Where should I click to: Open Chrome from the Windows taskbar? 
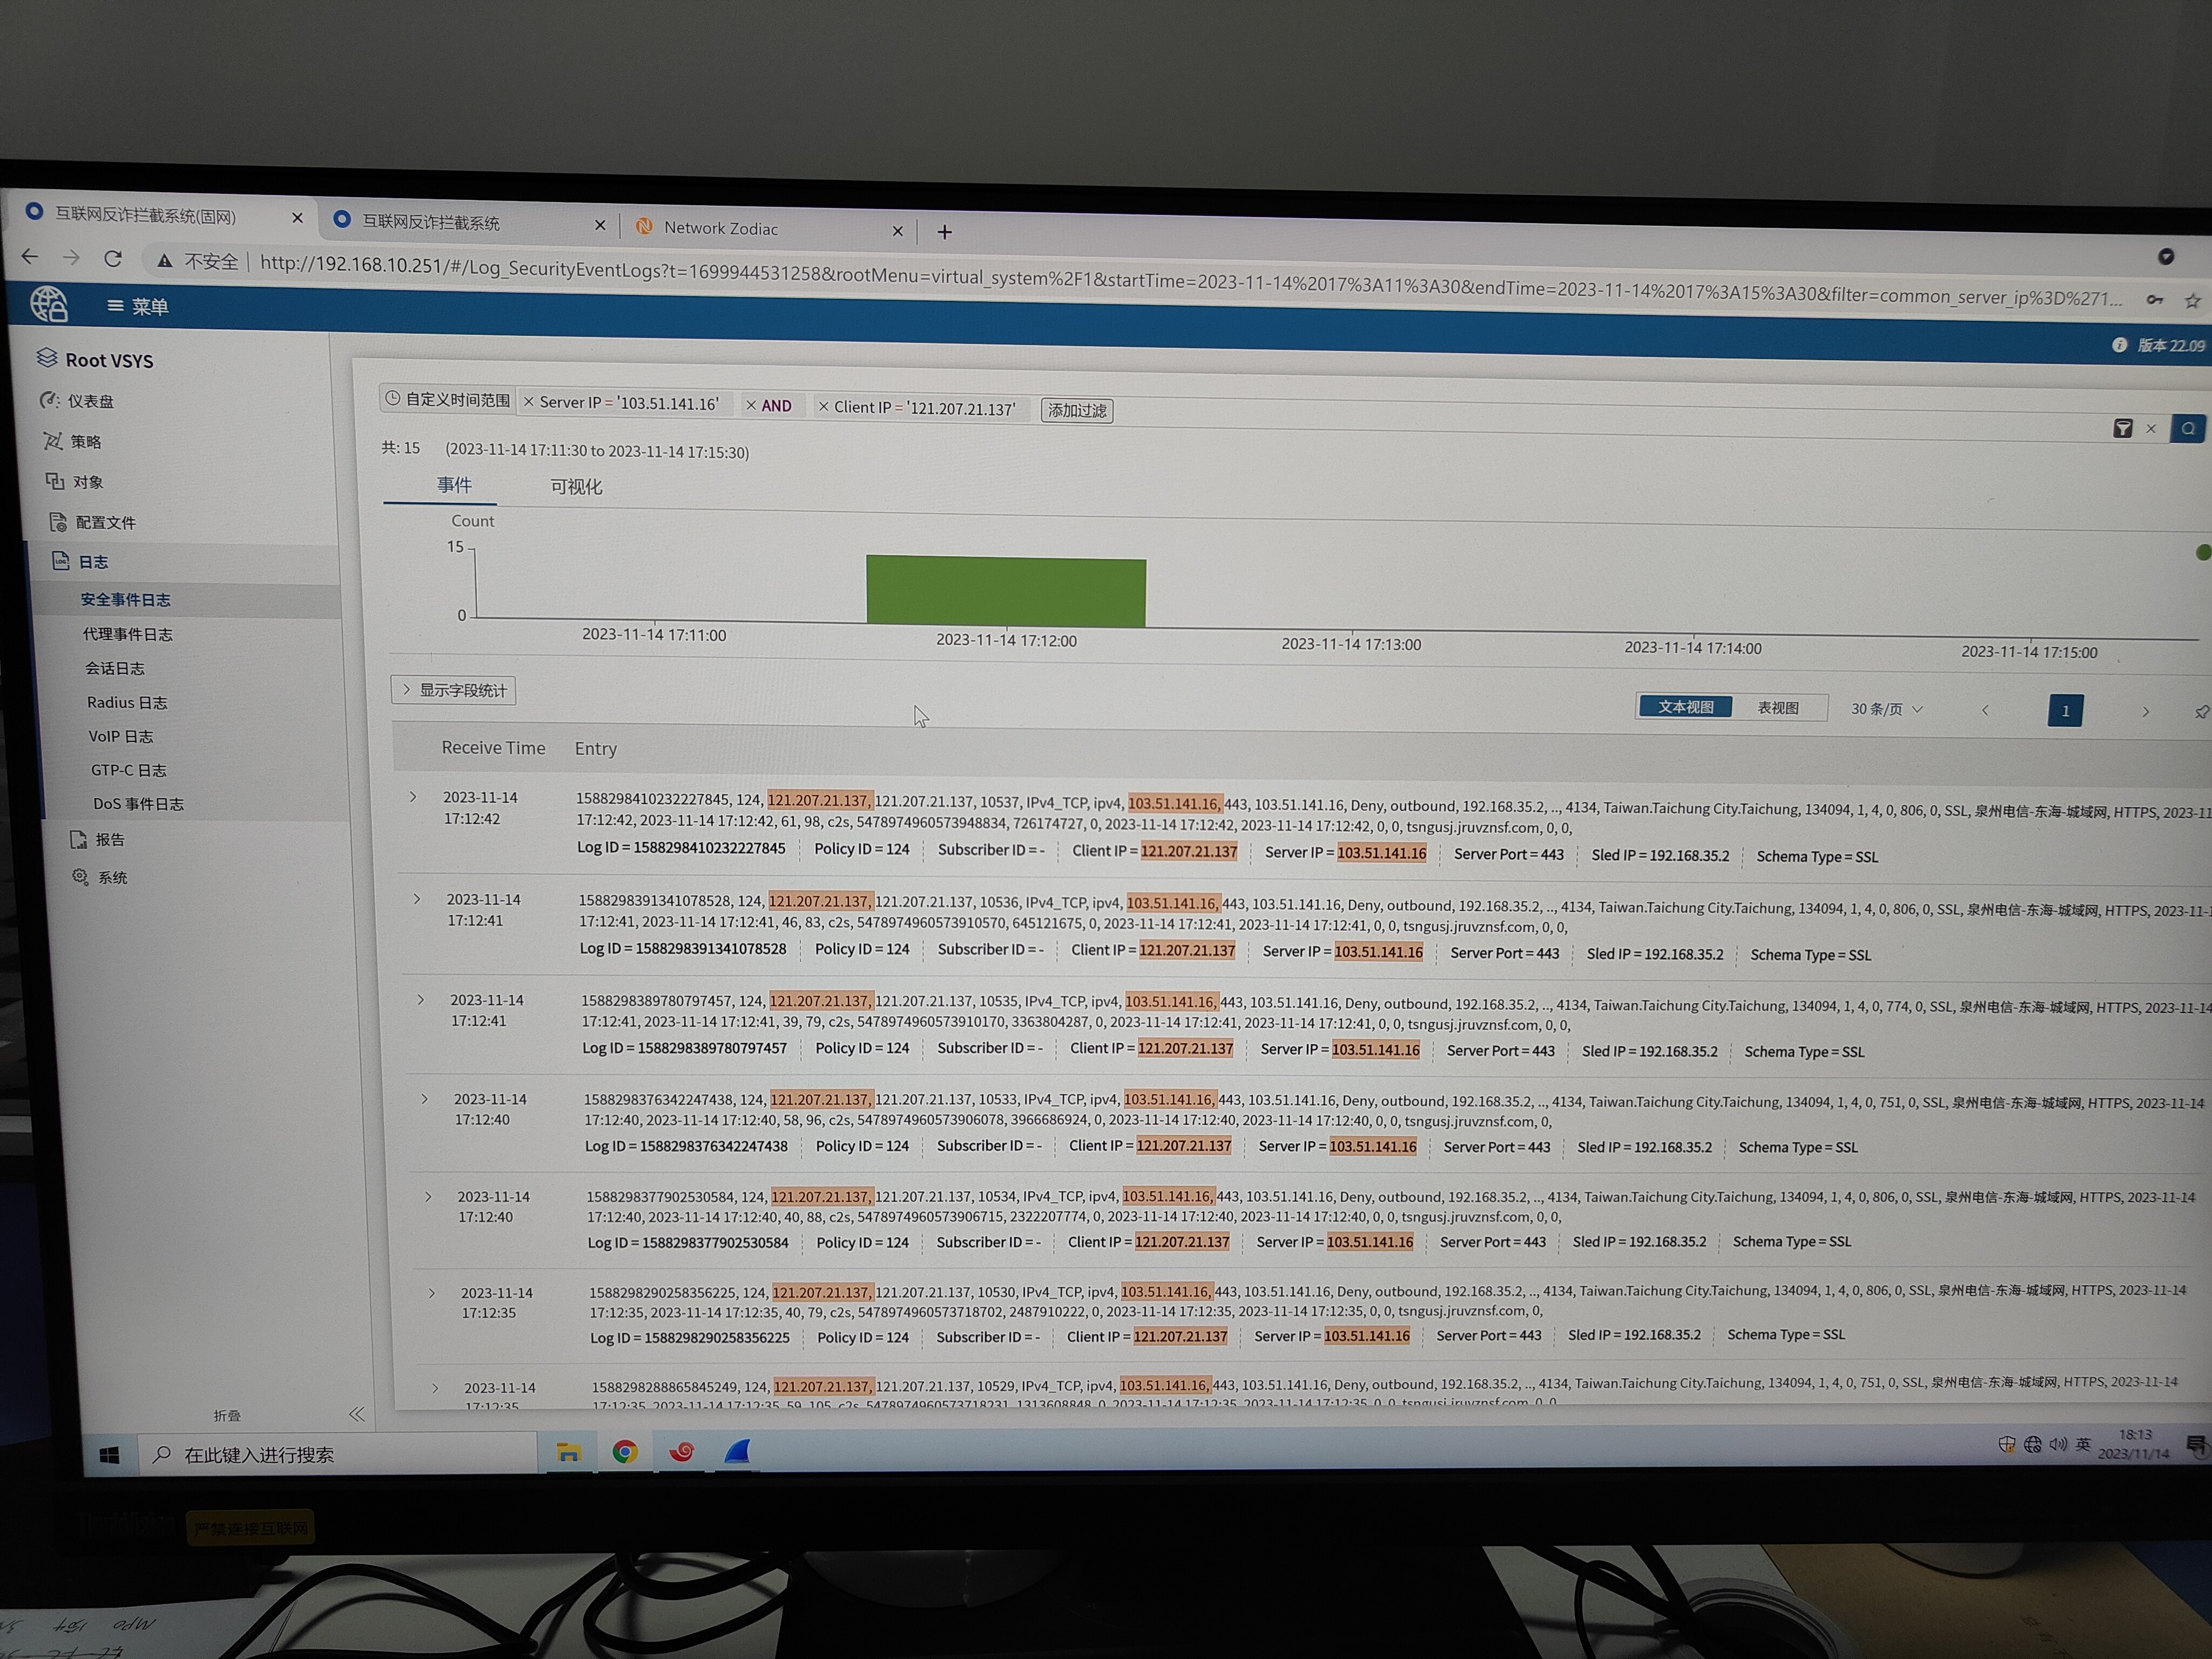625,1452
